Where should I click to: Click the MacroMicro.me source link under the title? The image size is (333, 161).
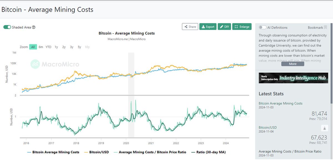click(x=118, y=39)
